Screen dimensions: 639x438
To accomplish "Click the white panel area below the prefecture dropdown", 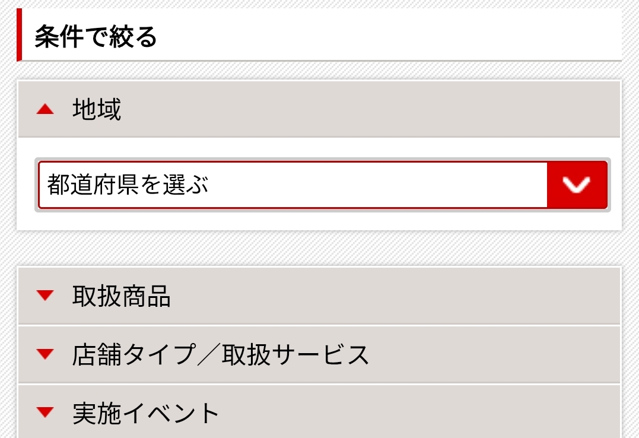I will (x=319, y=220).
